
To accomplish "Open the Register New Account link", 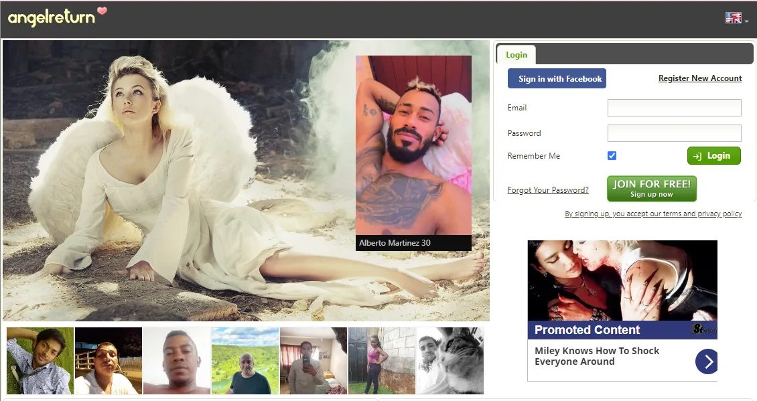I will pos(699,78).
